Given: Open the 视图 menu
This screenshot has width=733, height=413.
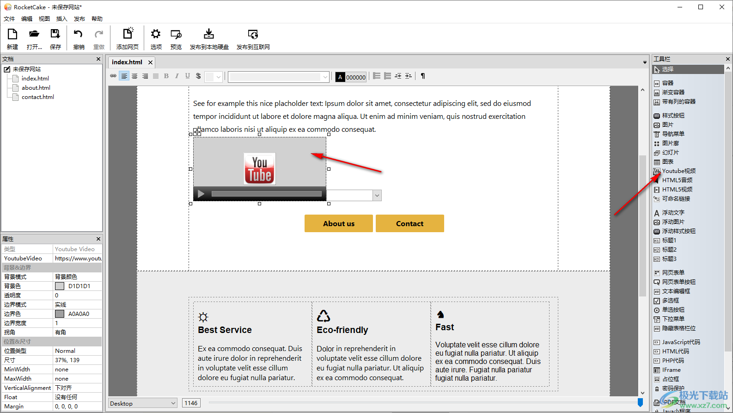Looking at the screenshot, I should pos(44,19).
